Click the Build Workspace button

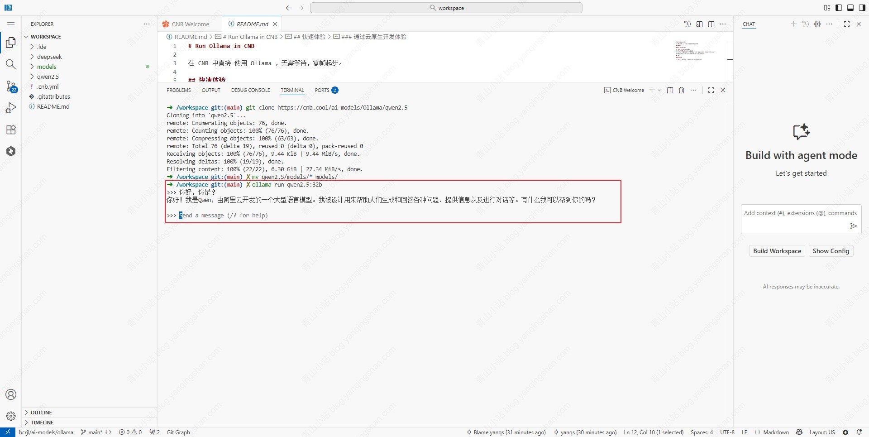point(777,251)
